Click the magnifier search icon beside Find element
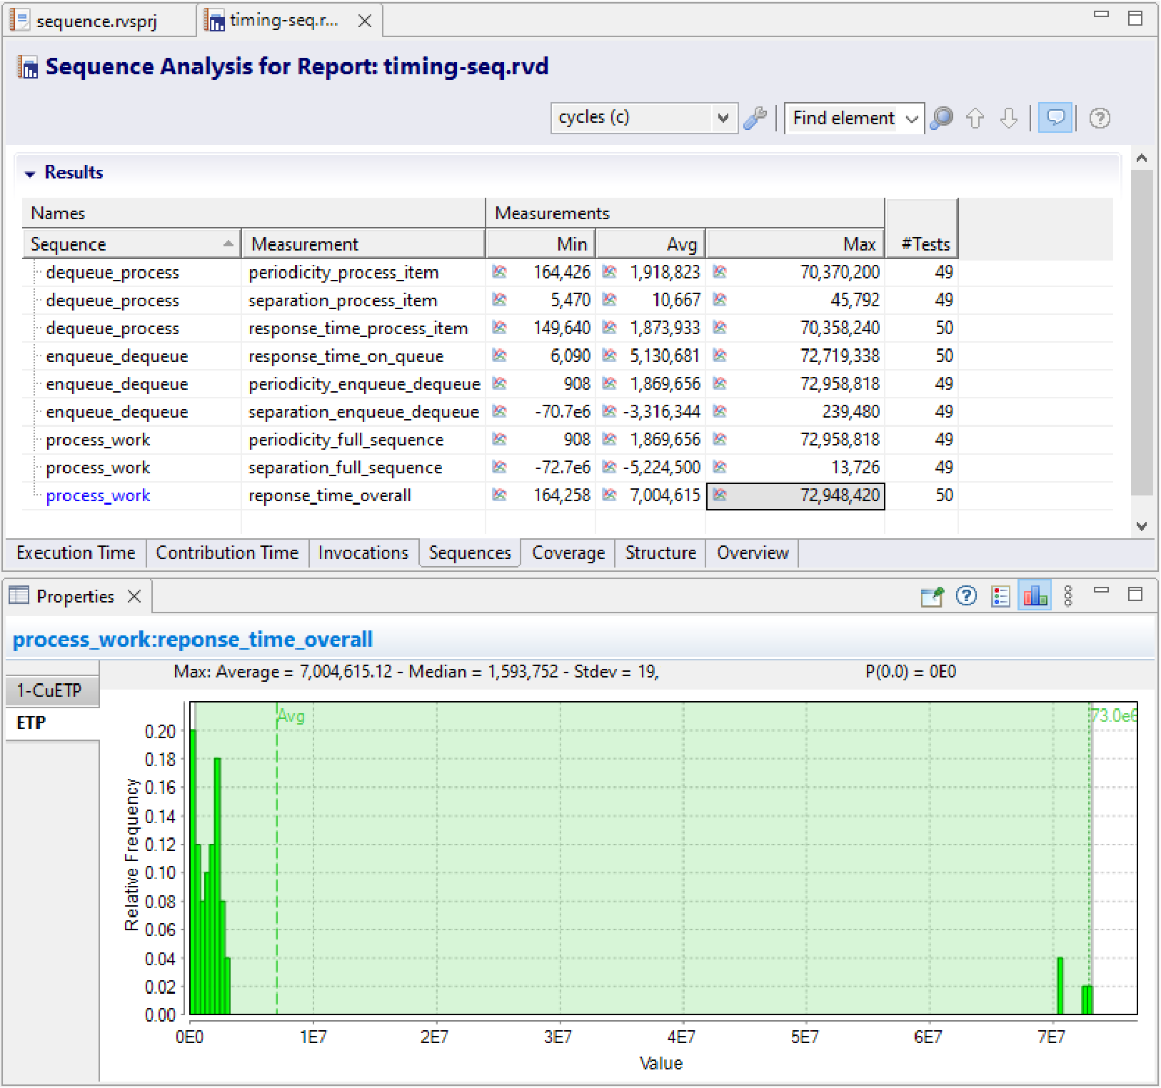The image size is (1161, 1088). [943, 118]
